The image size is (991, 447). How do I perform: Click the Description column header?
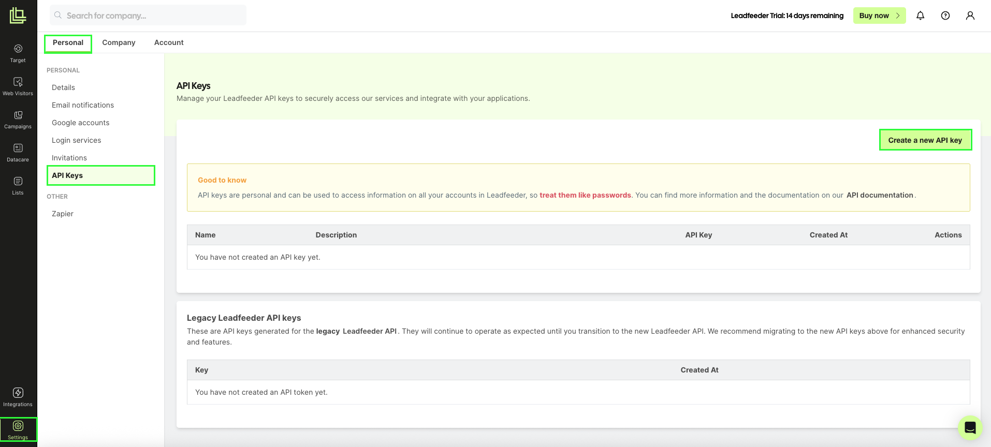(336, 235)
